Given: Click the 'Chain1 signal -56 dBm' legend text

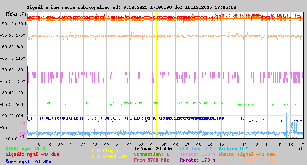Looking at the screenshot, I should click(247, 160).
